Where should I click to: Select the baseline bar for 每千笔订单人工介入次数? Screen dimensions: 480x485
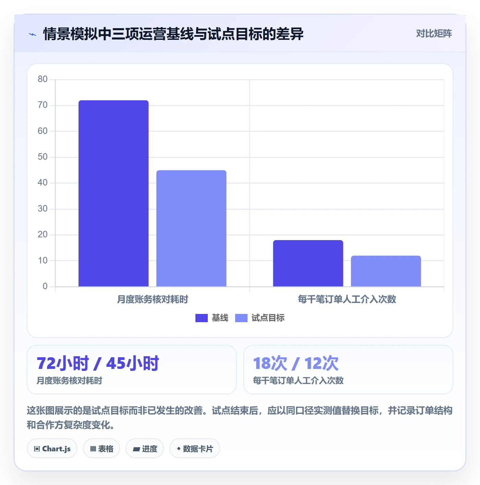308,263
